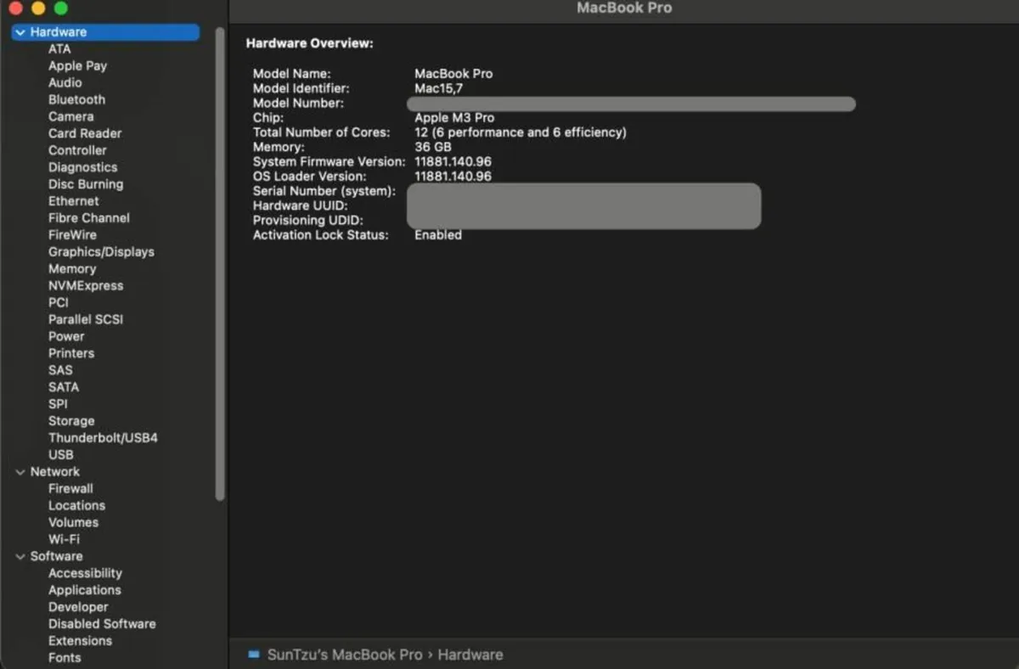Select Card Reader in the sidebar
The image size is (1019, 669).
[x=85, y=133]
